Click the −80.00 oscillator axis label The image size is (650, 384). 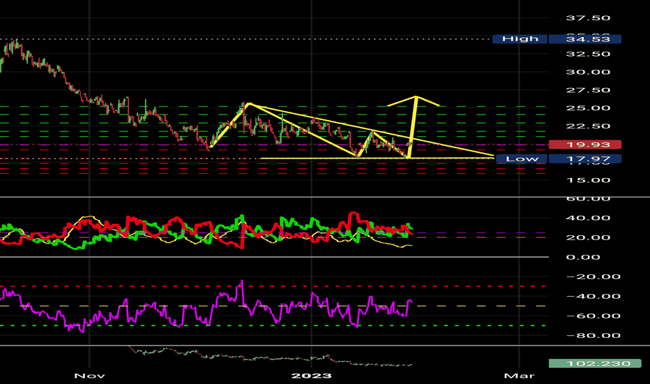(x=594, y=335)
